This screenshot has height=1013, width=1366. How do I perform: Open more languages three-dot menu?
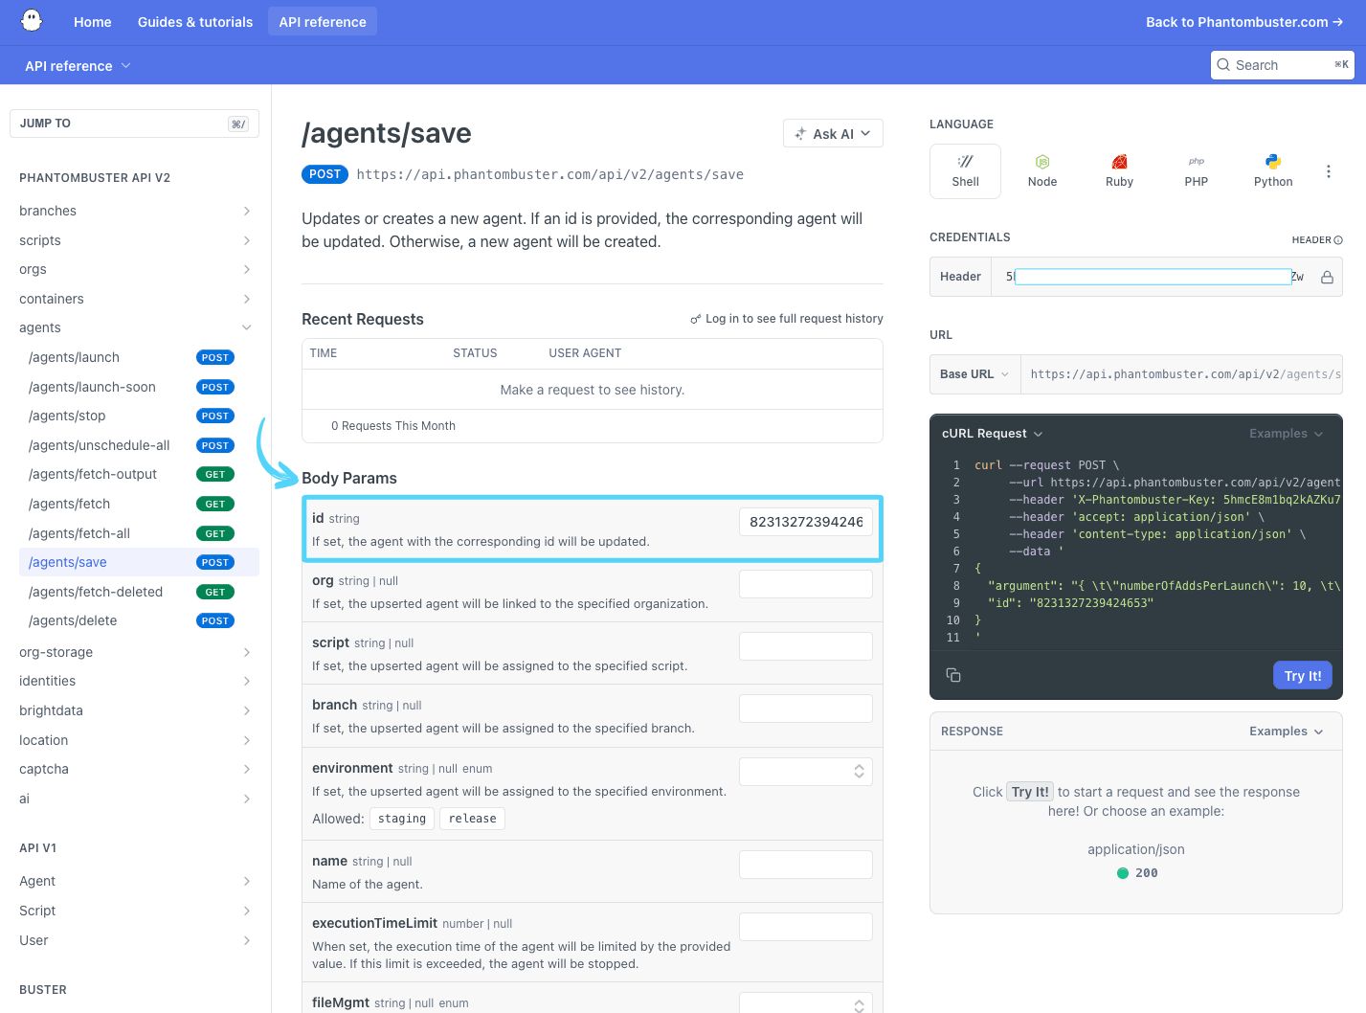1328,171
